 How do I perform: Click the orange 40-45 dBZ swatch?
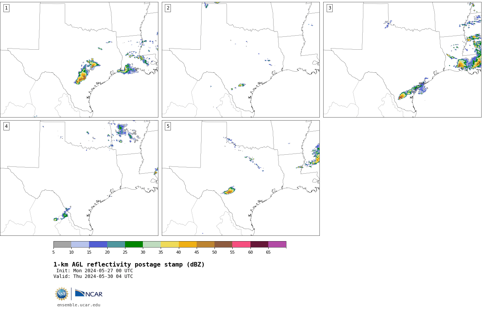(188, 244)
